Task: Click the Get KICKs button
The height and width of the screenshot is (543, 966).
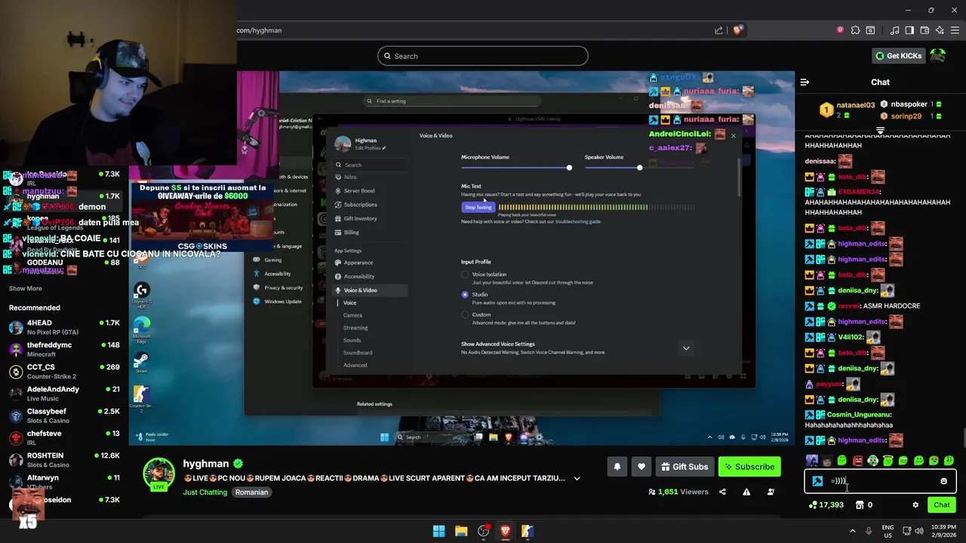Action: point(898,56)
